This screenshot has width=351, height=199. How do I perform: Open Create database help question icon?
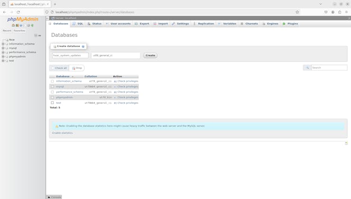coord(83,46)
